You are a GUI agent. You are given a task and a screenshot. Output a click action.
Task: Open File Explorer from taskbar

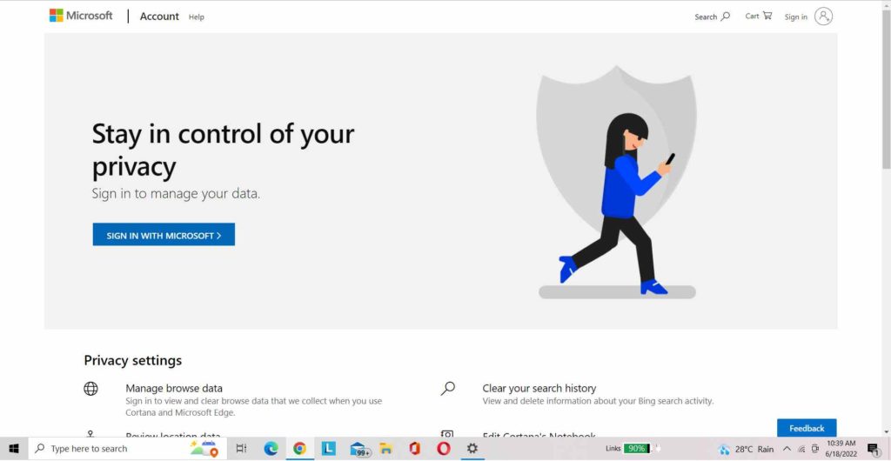coord(386,449)
